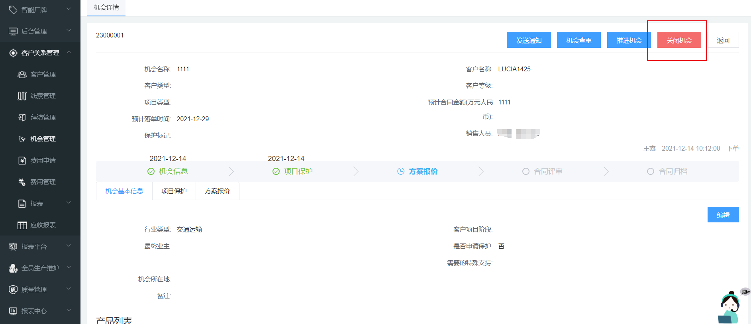Switch to the 项目保护 tab
The image size is (751, 324).
(x=174, y=191)
